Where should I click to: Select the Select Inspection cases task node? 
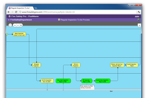pos(20,34)
